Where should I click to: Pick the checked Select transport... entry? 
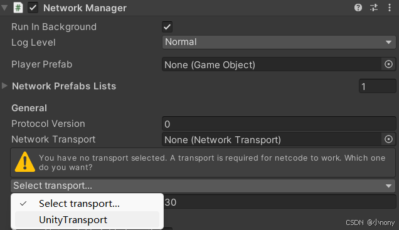(87, 203)
